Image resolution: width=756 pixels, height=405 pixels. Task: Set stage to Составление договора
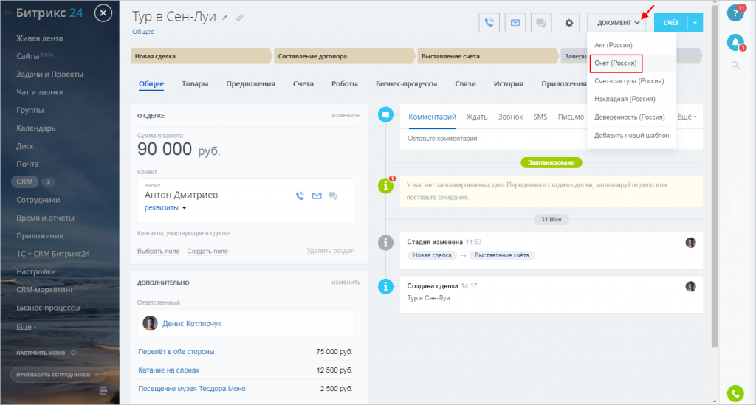pyautogui.click(x=344, y=56)
